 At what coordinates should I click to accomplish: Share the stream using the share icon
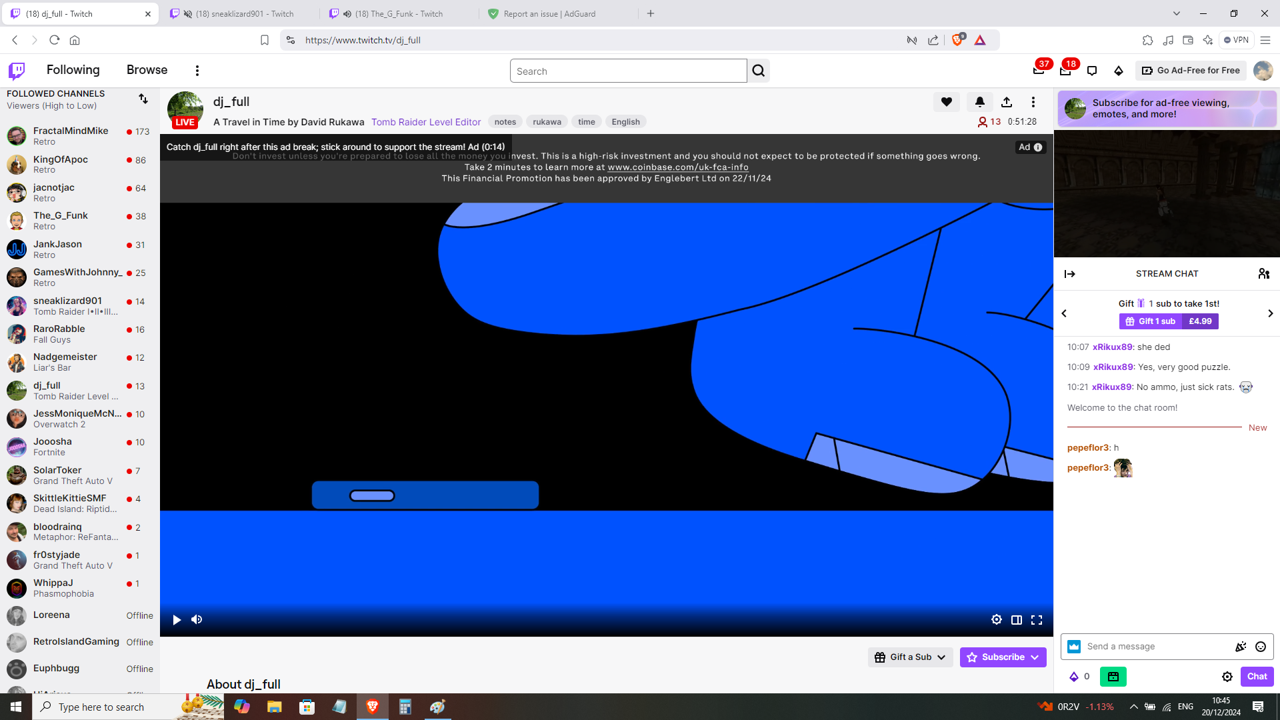click(1007, 101)
